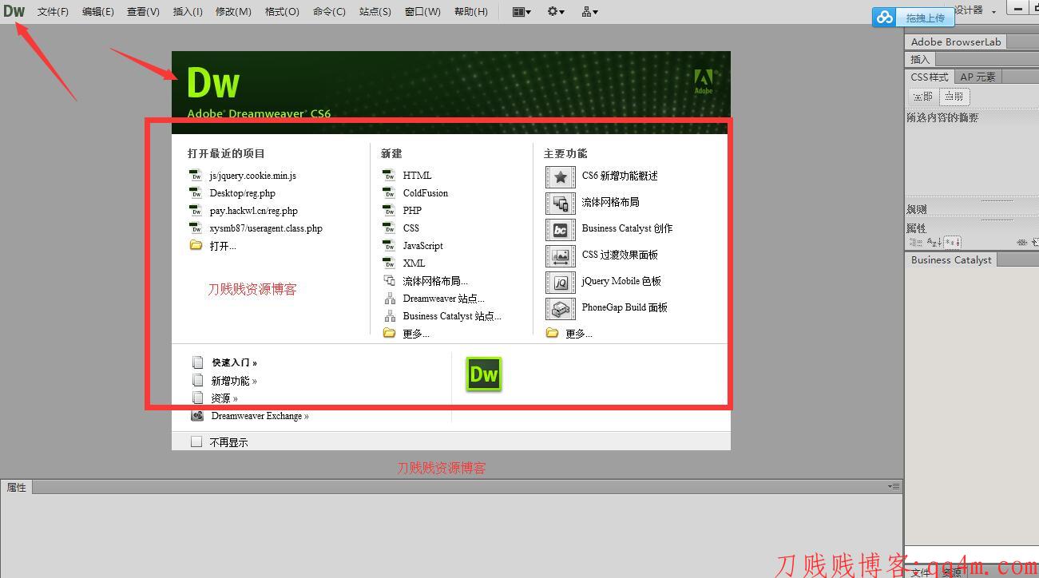Click the CSS new document icon

389,228
